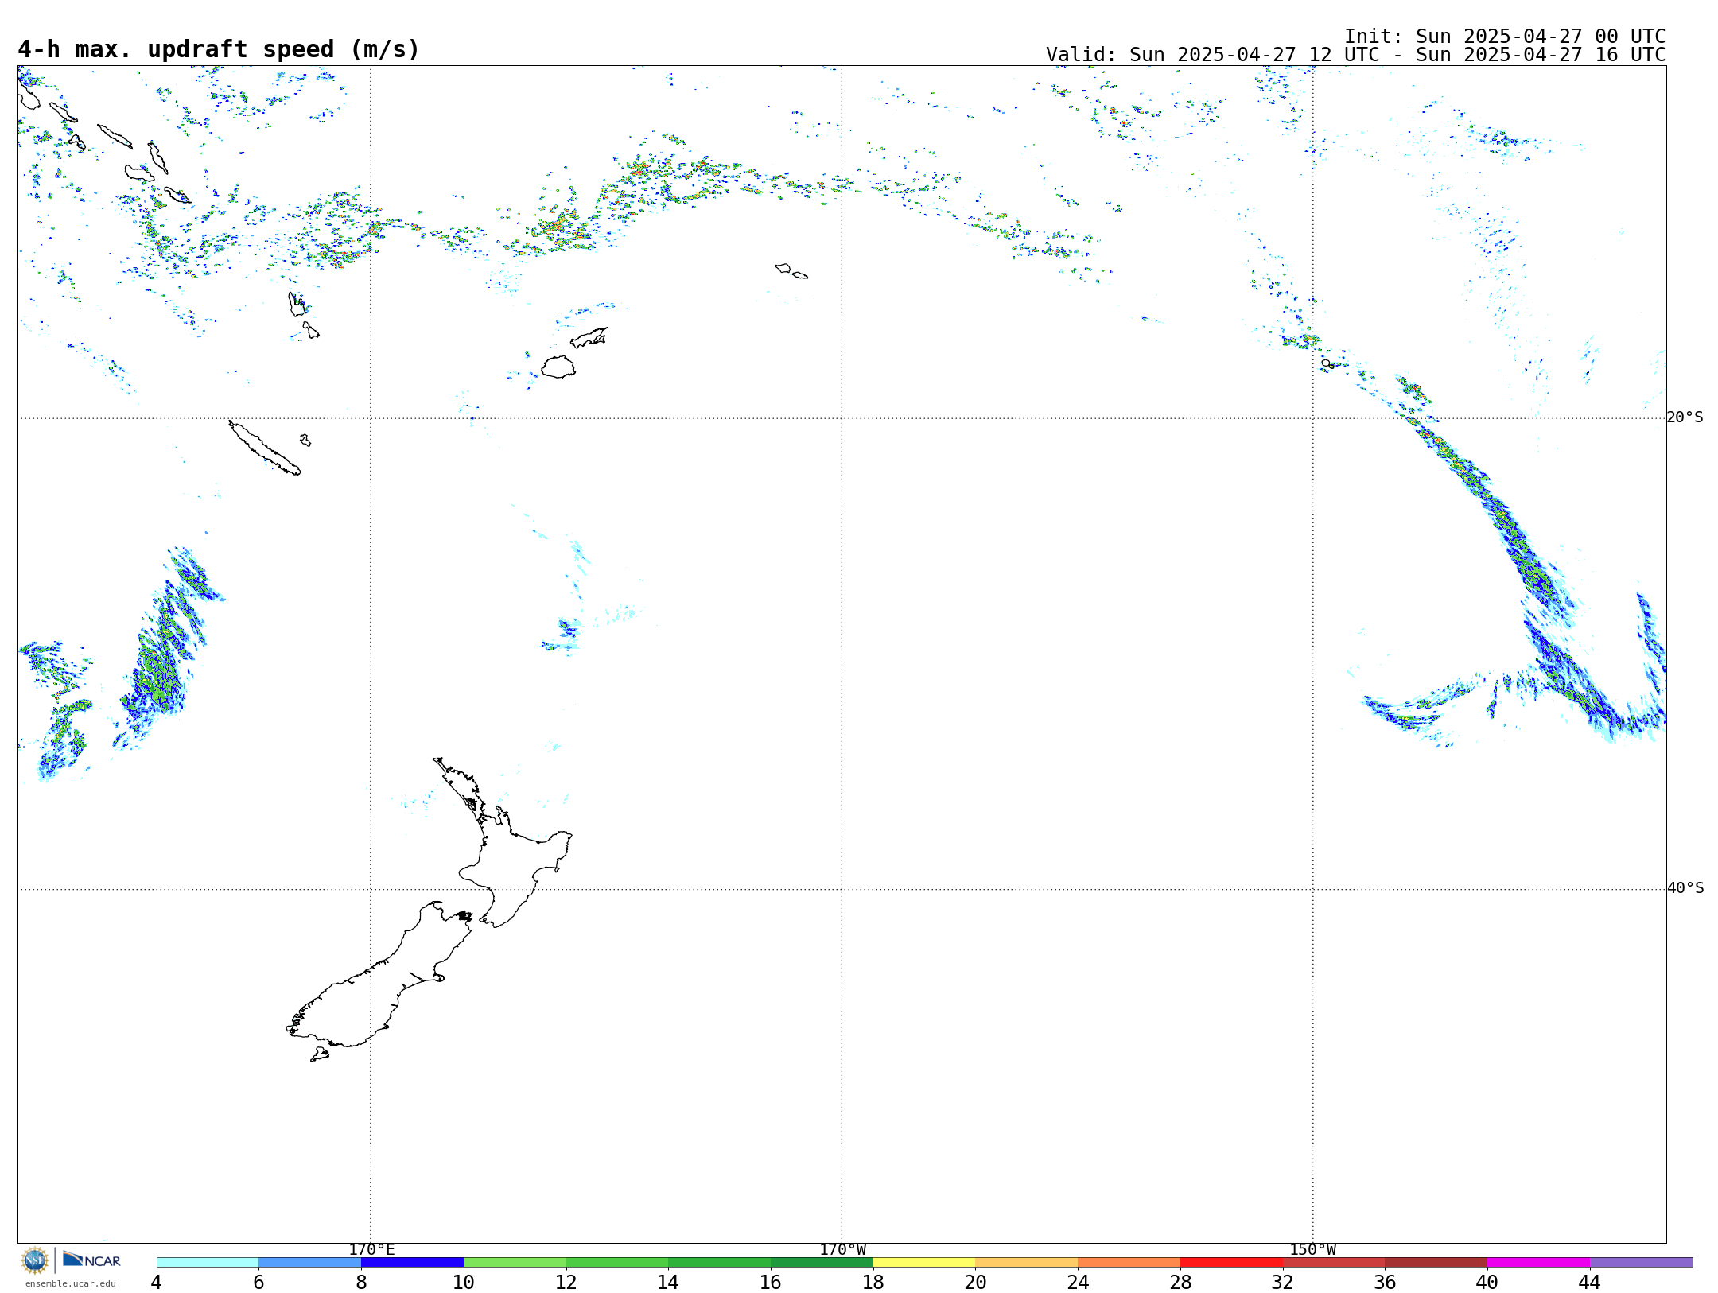Image resolution: width=1718 pixels, height=1293 pixels.
Task: Click the NSF logo icon
Action: 35,1260
